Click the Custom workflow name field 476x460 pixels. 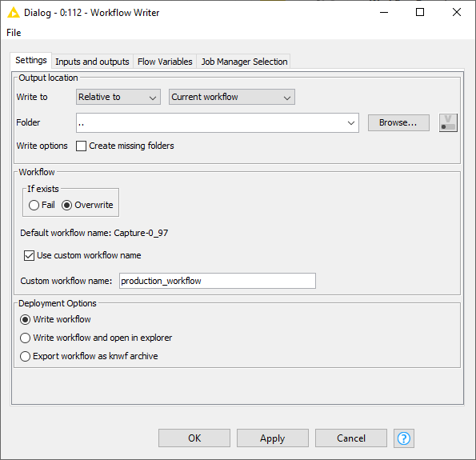click(218, 281)
